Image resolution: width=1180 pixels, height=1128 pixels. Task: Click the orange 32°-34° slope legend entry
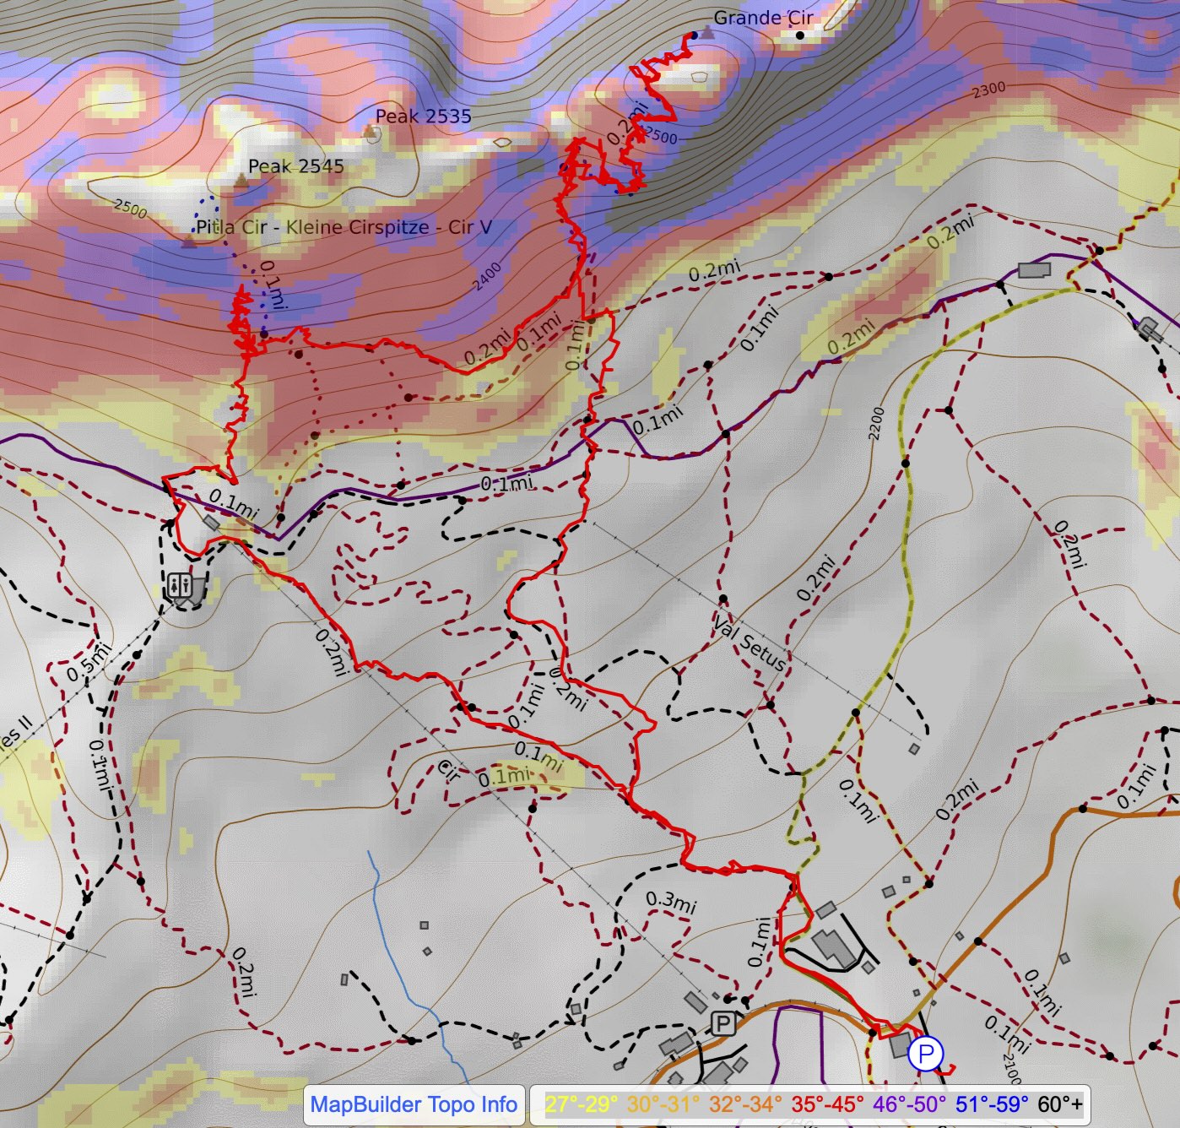(745, 1104)
